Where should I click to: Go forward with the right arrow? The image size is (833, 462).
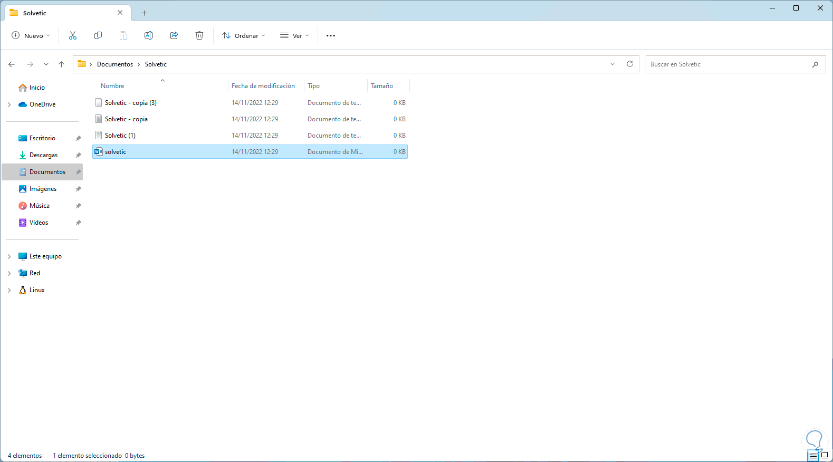[30, 64]
